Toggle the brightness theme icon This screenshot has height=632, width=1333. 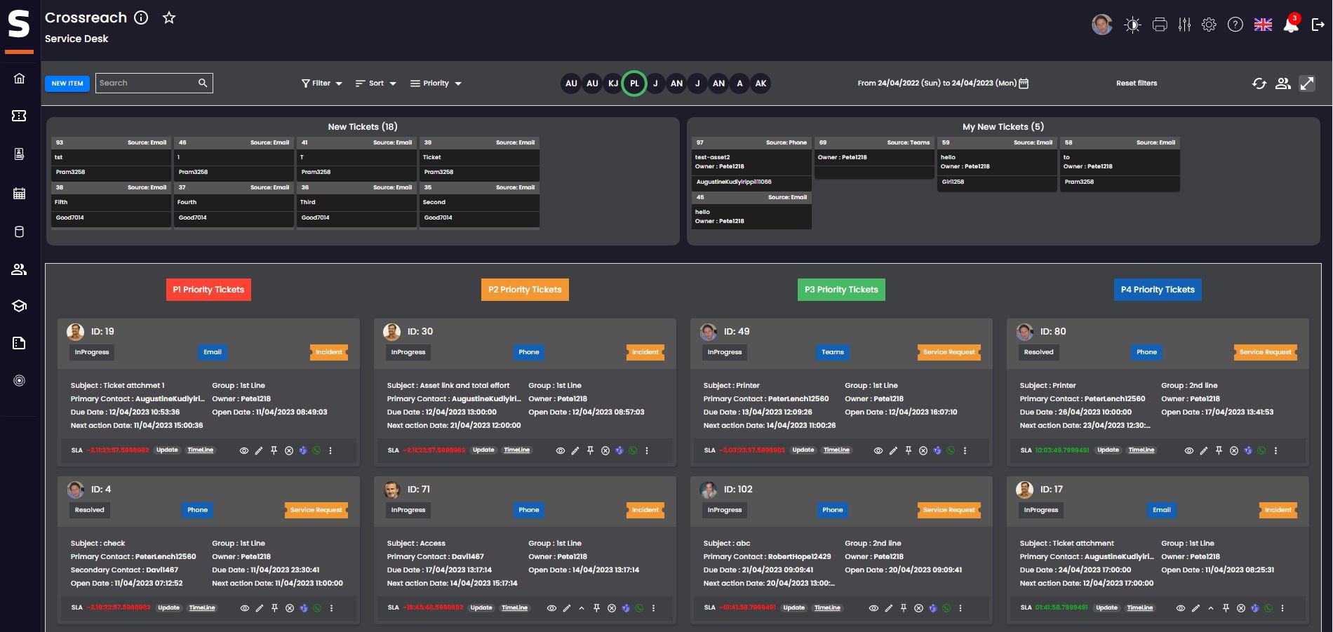1132,24
